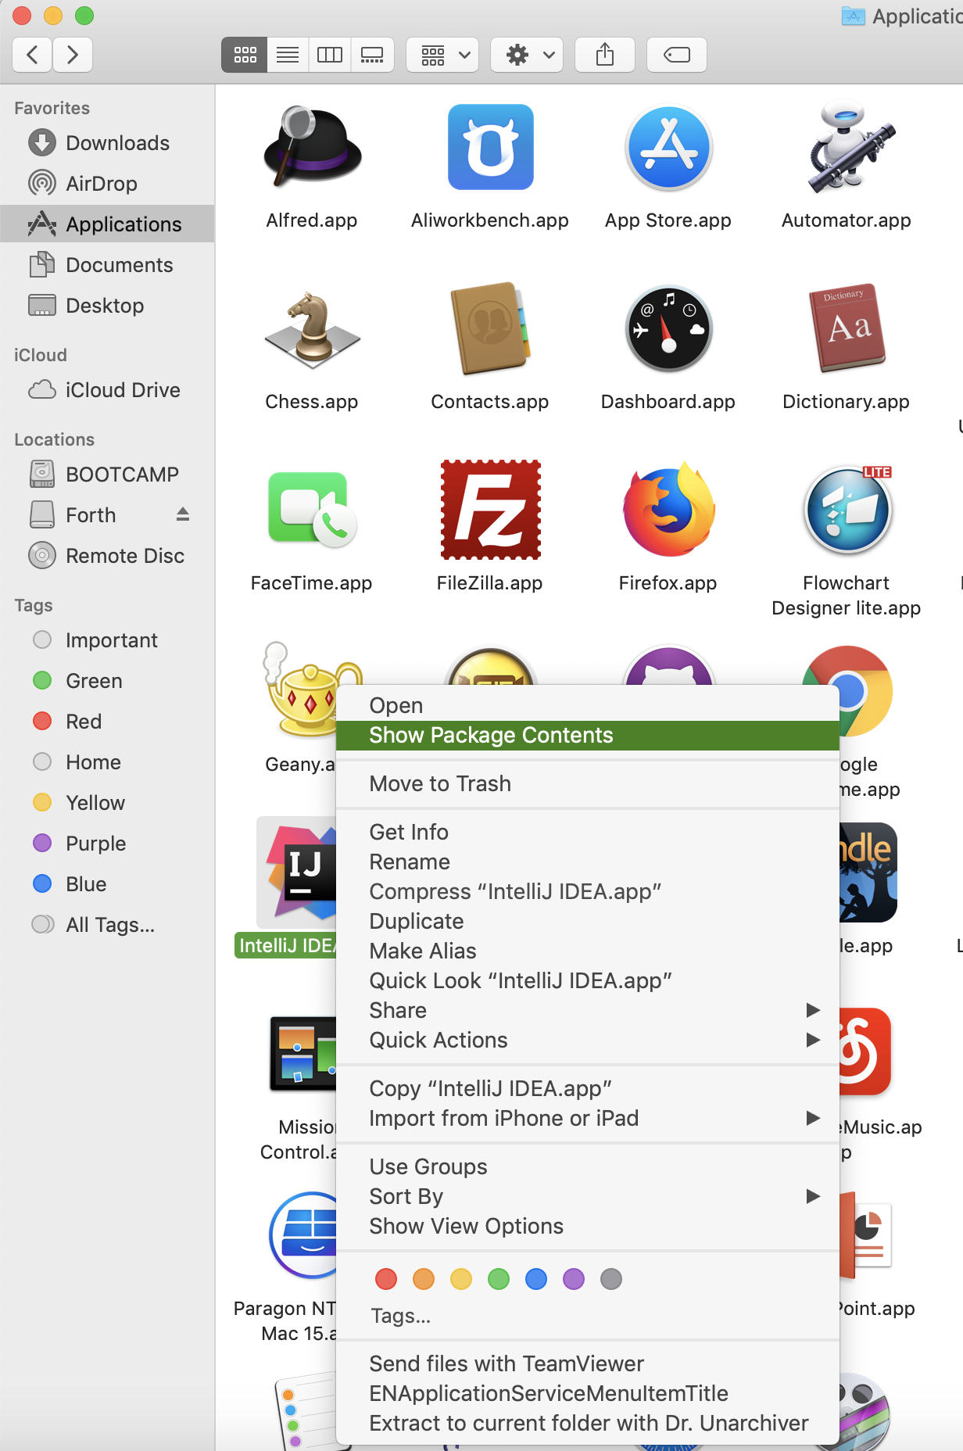Select the FileZilla.app icon
Image resolution: width=963 pixels, height=1451 pixels.
[x=490, y=510]
